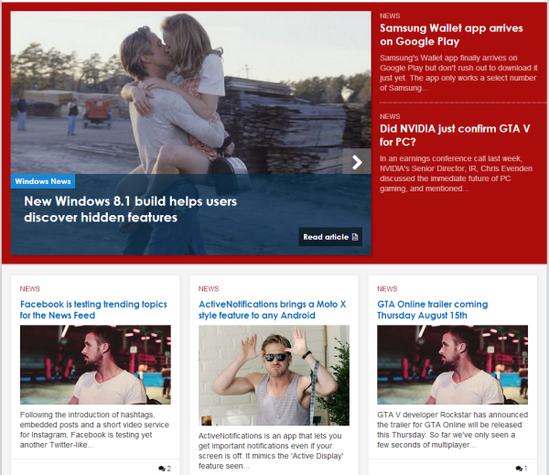This screenshot has height=475, width=549.
Task: Click excerpt starting ActiveNotifications is an app
Action: pos(271,451)
